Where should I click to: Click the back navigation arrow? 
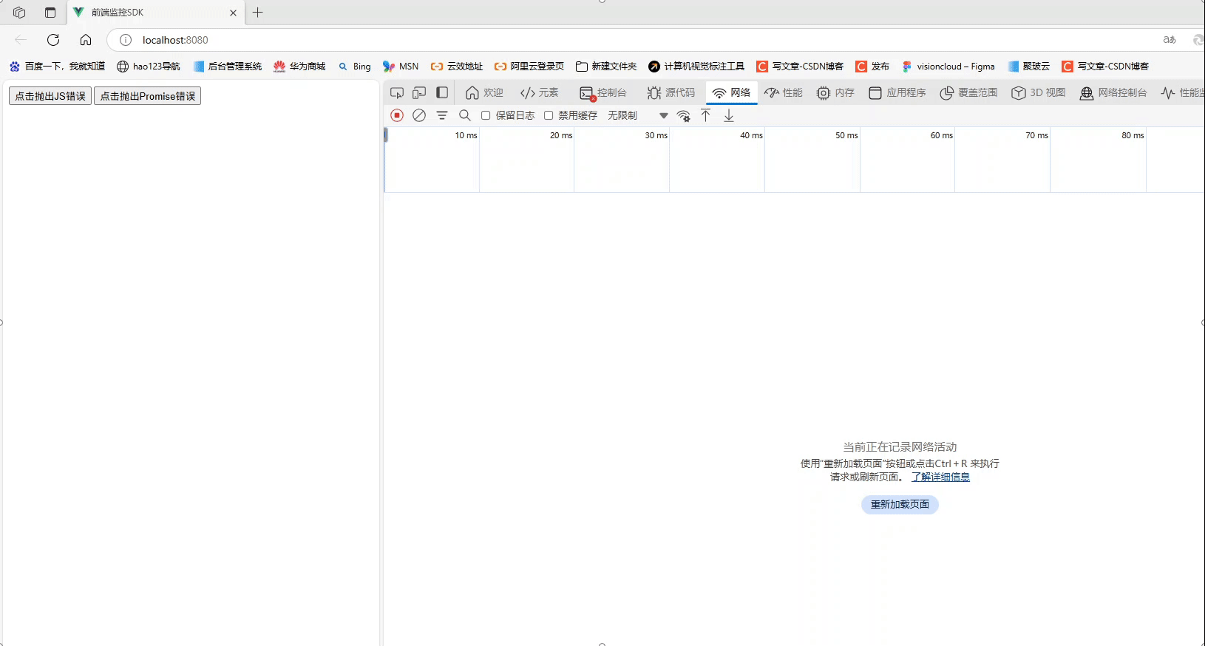pyautogui.click(x=21, y=40)
